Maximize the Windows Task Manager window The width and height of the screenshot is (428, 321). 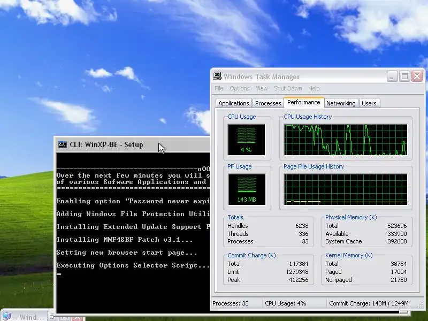coord(404,77)
